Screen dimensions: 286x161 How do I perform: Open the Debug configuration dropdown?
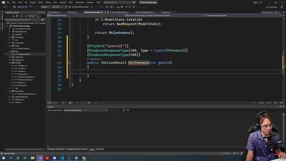(46, 7)
